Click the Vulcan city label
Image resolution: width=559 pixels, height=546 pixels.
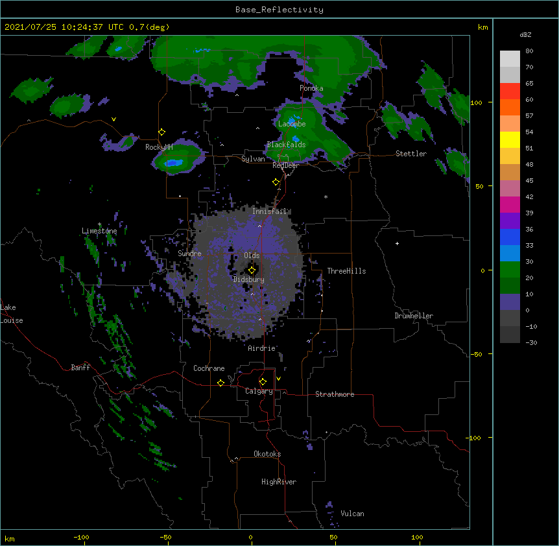pyautogui.click(x=352, y=514)
